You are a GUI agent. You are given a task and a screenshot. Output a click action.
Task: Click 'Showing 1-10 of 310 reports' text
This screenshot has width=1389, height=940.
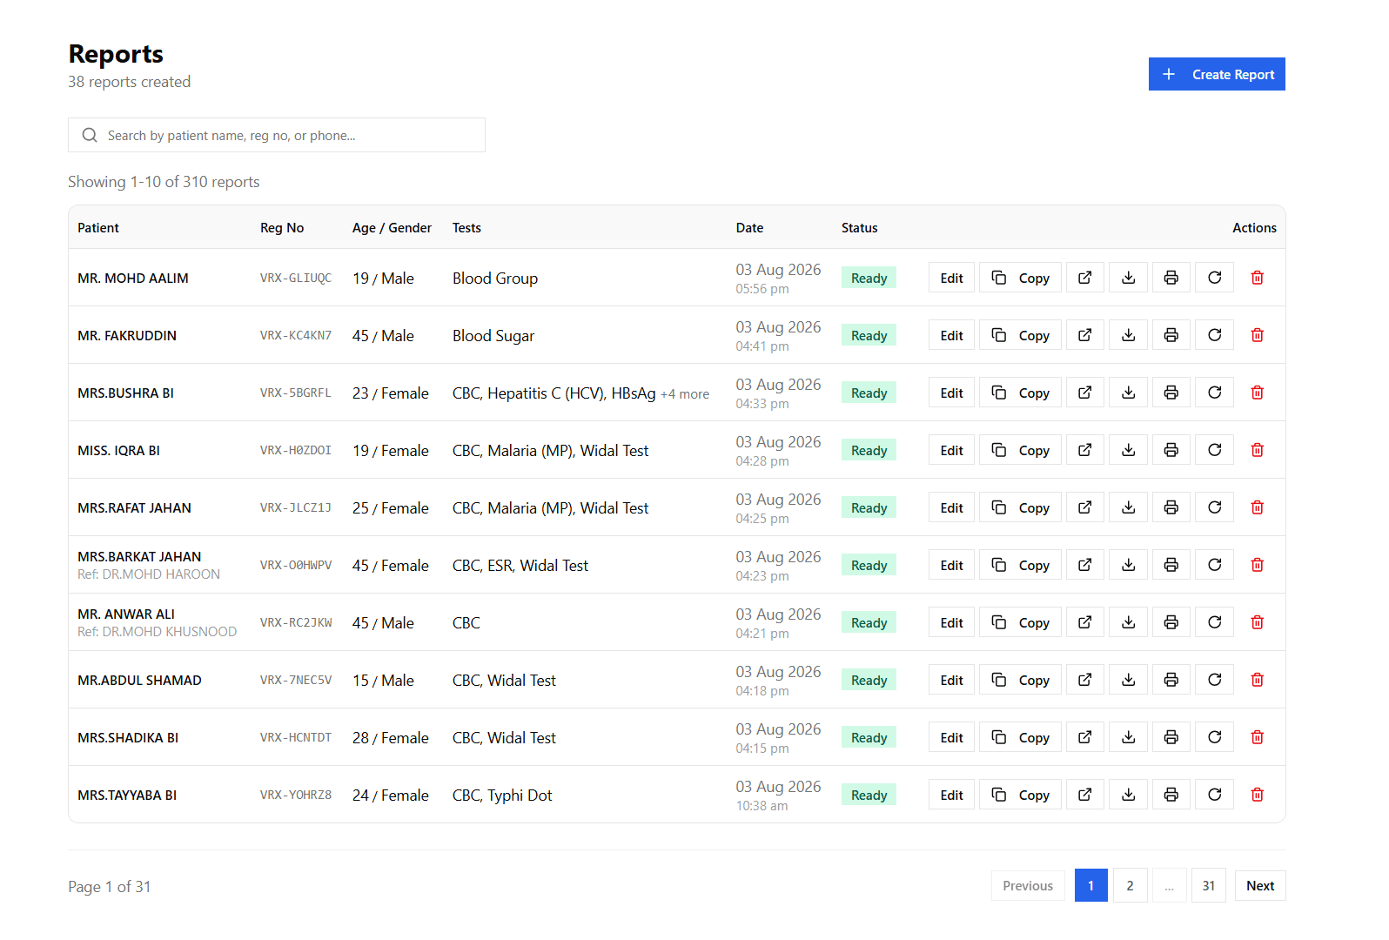point(164,181)
